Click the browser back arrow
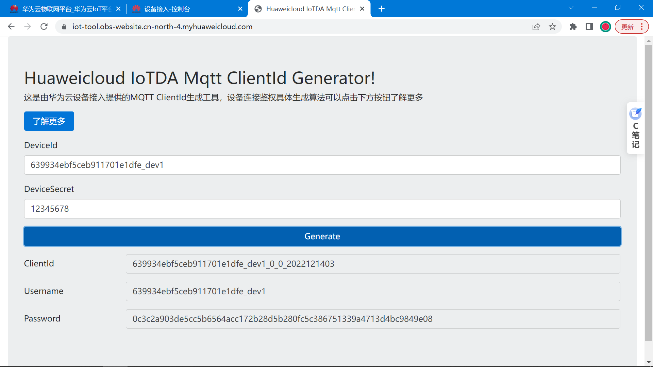Viewport: 653px width, 367px height. [x=11, y=27]
